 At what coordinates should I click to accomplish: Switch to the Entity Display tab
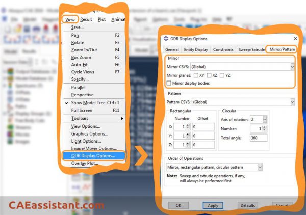[x=195, y=49]
